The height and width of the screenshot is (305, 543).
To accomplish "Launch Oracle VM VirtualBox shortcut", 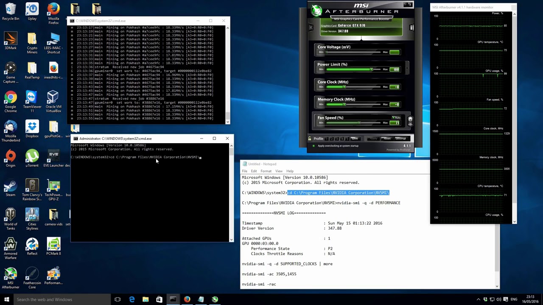I will pos(53,102).
